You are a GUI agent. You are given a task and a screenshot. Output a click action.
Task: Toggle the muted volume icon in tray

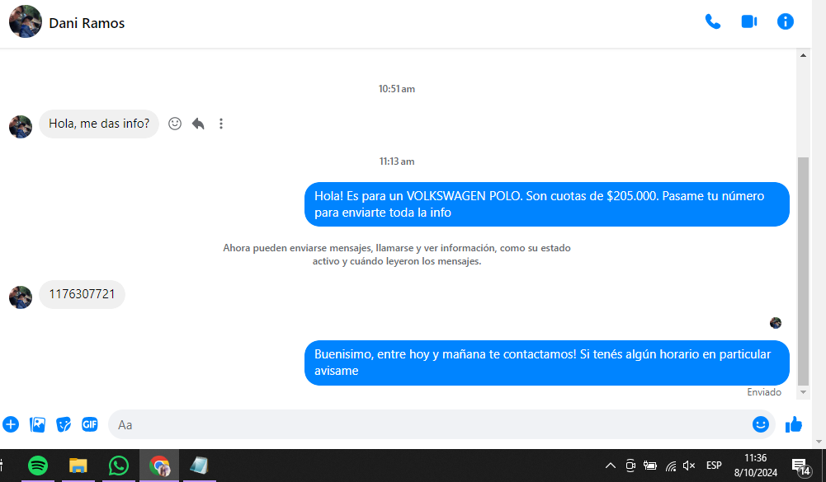pos(689,466)
